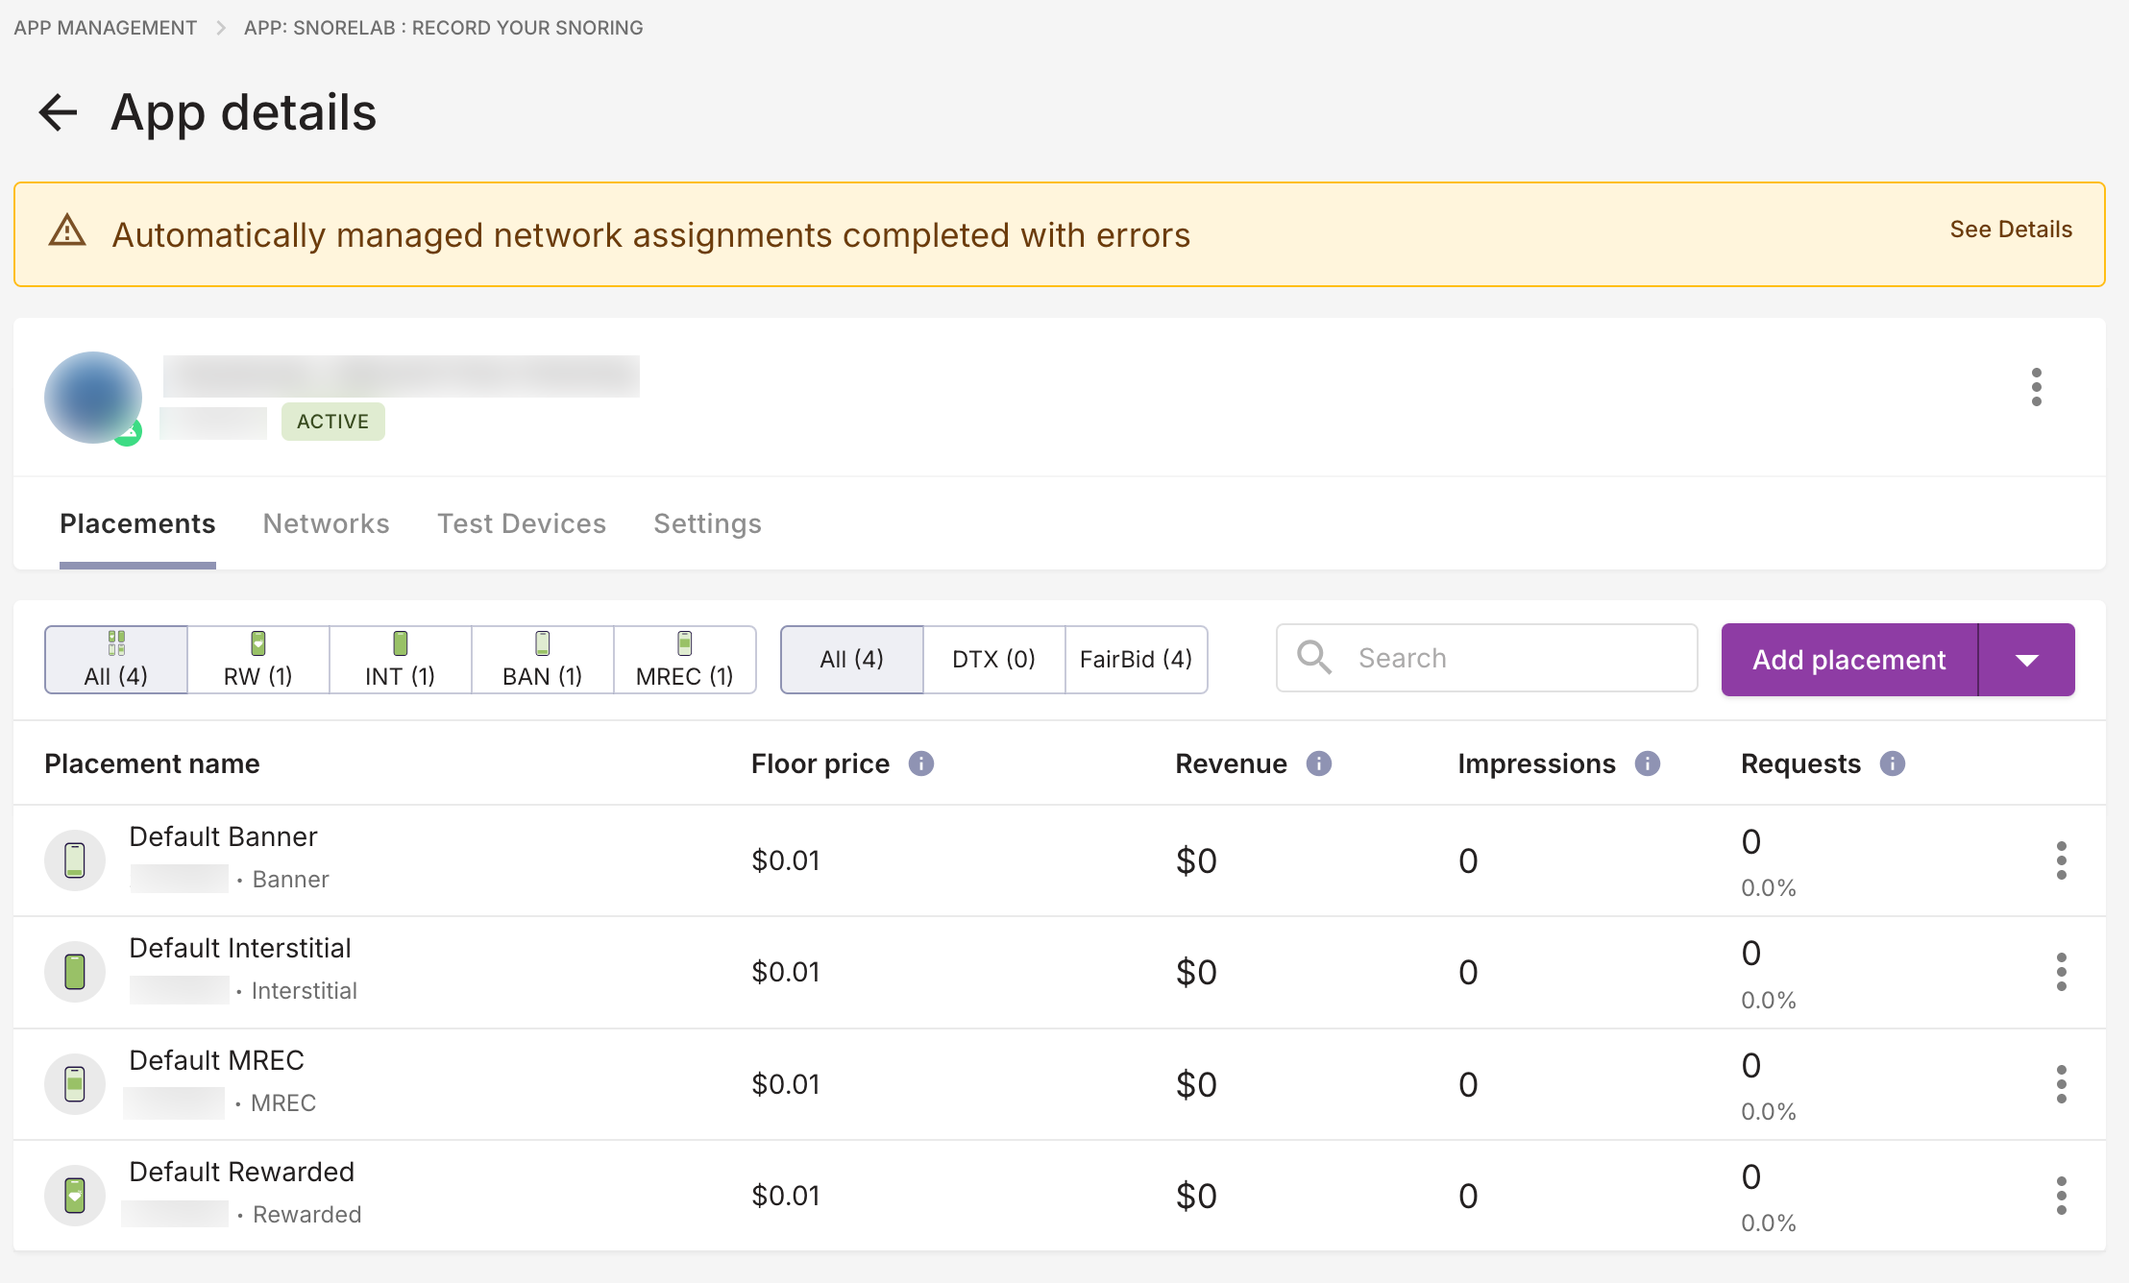Click the Requests column header

tap(1800, 763)
